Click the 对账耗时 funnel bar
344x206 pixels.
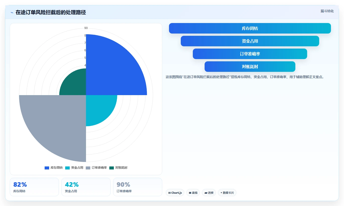click(250, 67)
